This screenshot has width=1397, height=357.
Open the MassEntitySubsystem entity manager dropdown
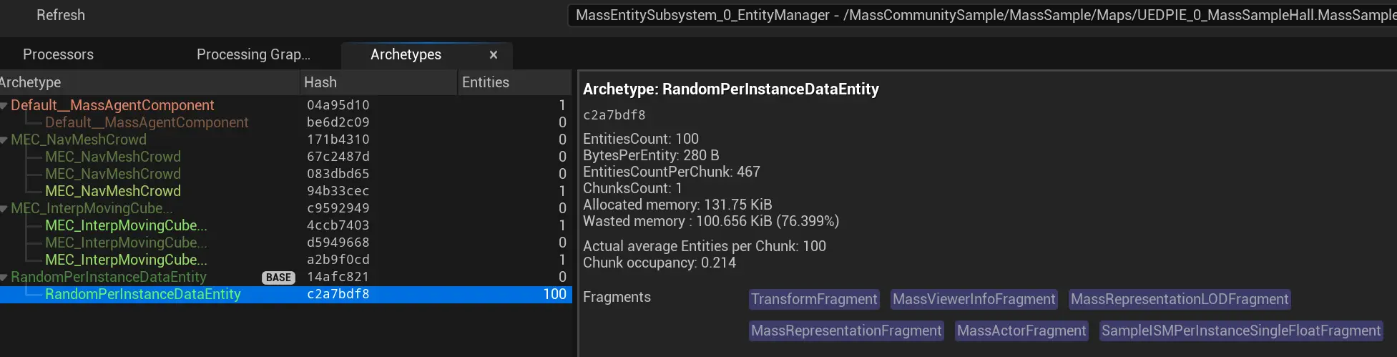(981, 15)
